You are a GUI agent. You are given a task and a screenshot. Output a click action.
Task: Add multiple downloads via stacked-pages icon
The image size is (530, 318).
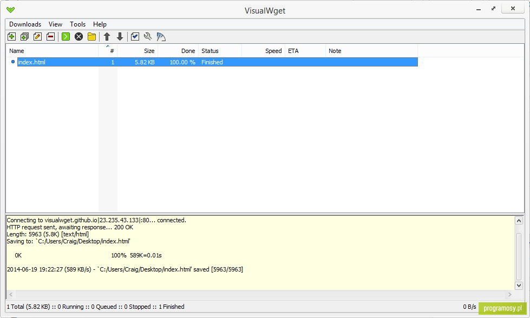tap(24, 36)
